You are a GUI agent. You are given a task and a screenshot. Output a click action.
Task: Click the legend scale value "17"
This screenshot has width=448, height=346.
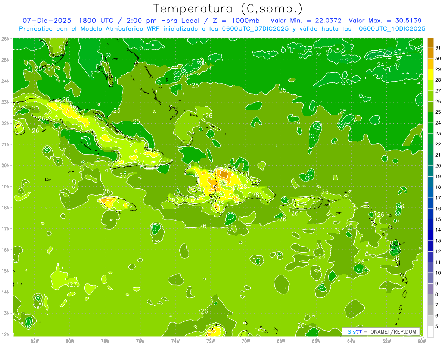(438, 197)
